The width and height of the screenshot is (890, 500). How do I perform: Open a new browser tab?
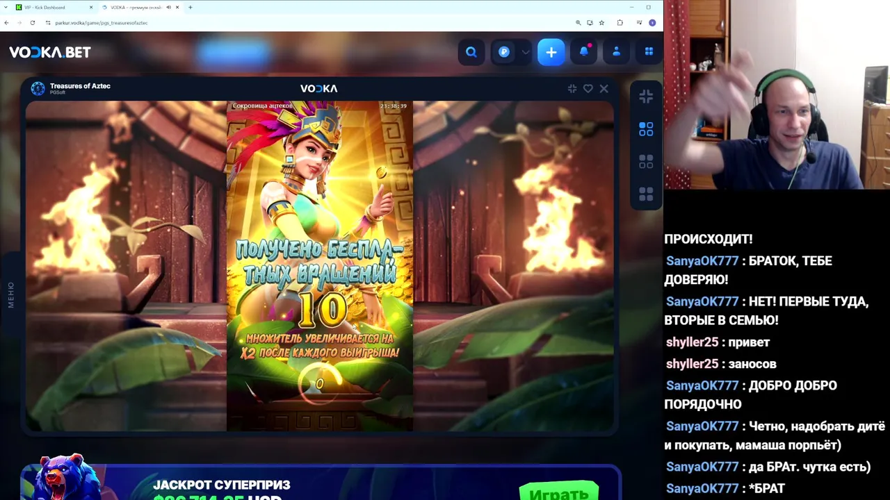click(x=190, y=7)
